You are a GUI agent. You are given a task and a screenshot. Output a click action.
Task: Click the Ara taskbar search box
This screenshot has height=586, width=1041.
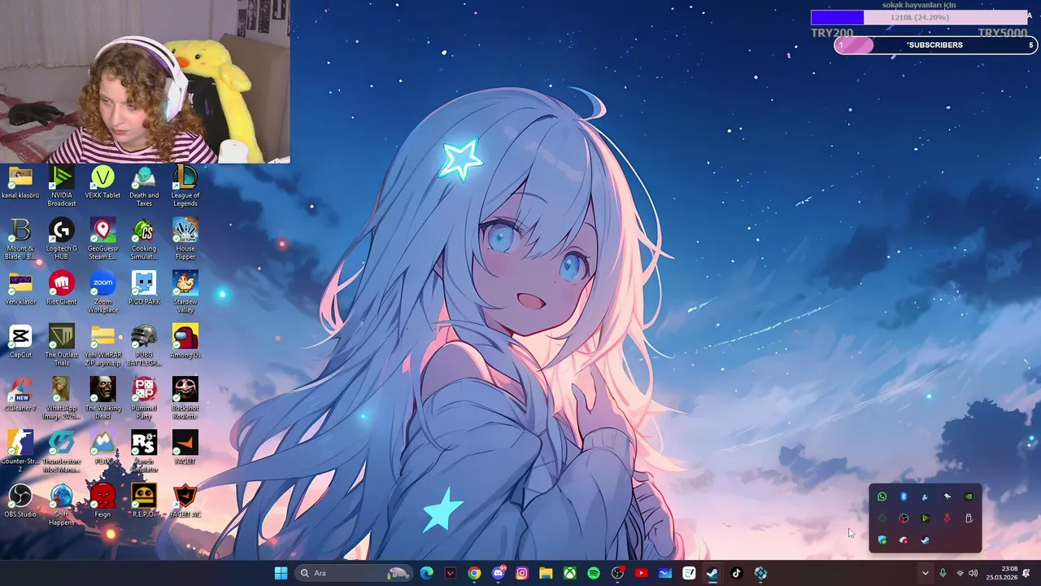coord(354,573)
